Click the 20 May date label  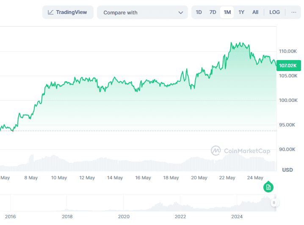(x=199, y=178)
